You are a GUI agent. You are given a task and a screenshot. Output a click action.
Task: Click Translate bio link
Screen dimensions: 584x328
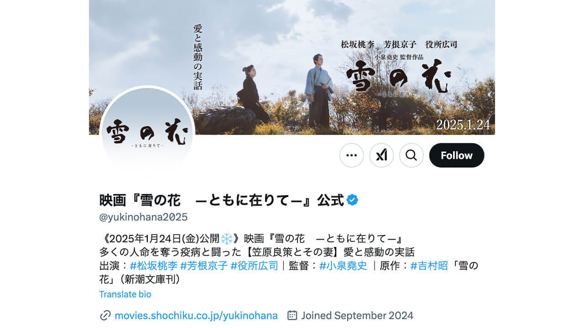pyautogui.click(x=125, y=294)
